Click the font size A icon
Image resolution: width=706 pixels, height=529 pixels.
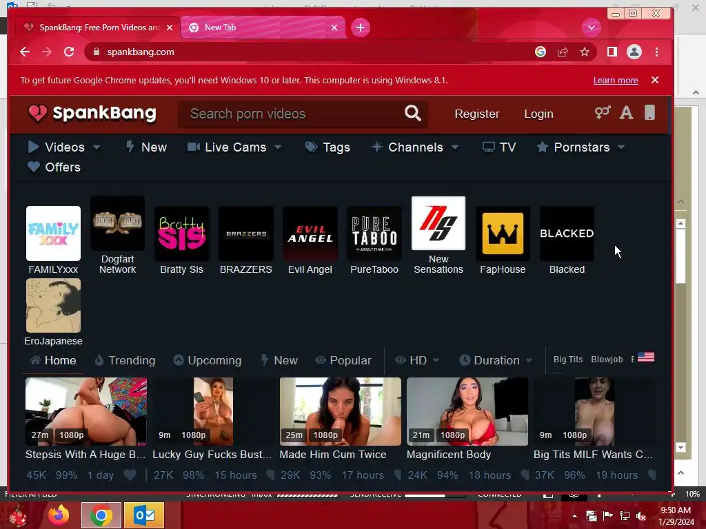pos(626,112)
